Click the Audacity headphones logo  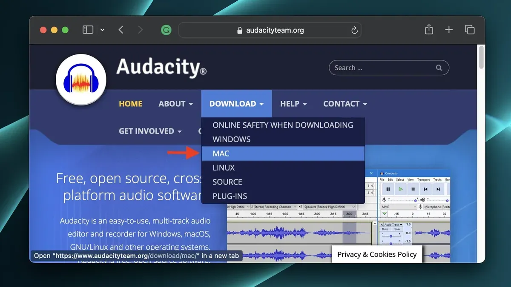click(81, 79)
